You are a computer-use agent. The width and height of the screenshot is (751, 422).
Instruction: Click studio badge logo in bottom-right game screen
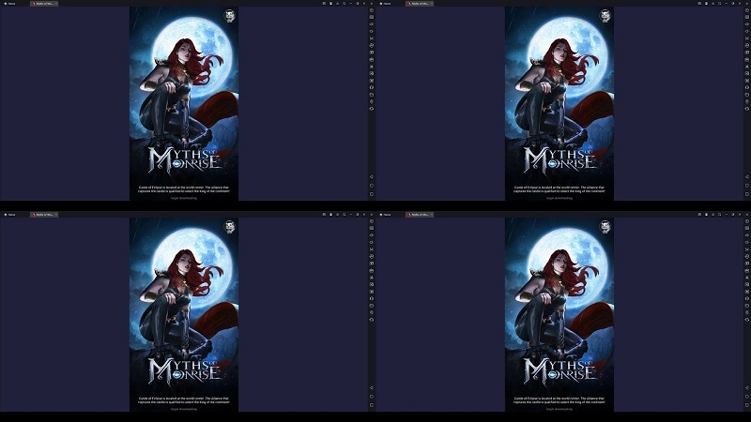coord(605,227)
